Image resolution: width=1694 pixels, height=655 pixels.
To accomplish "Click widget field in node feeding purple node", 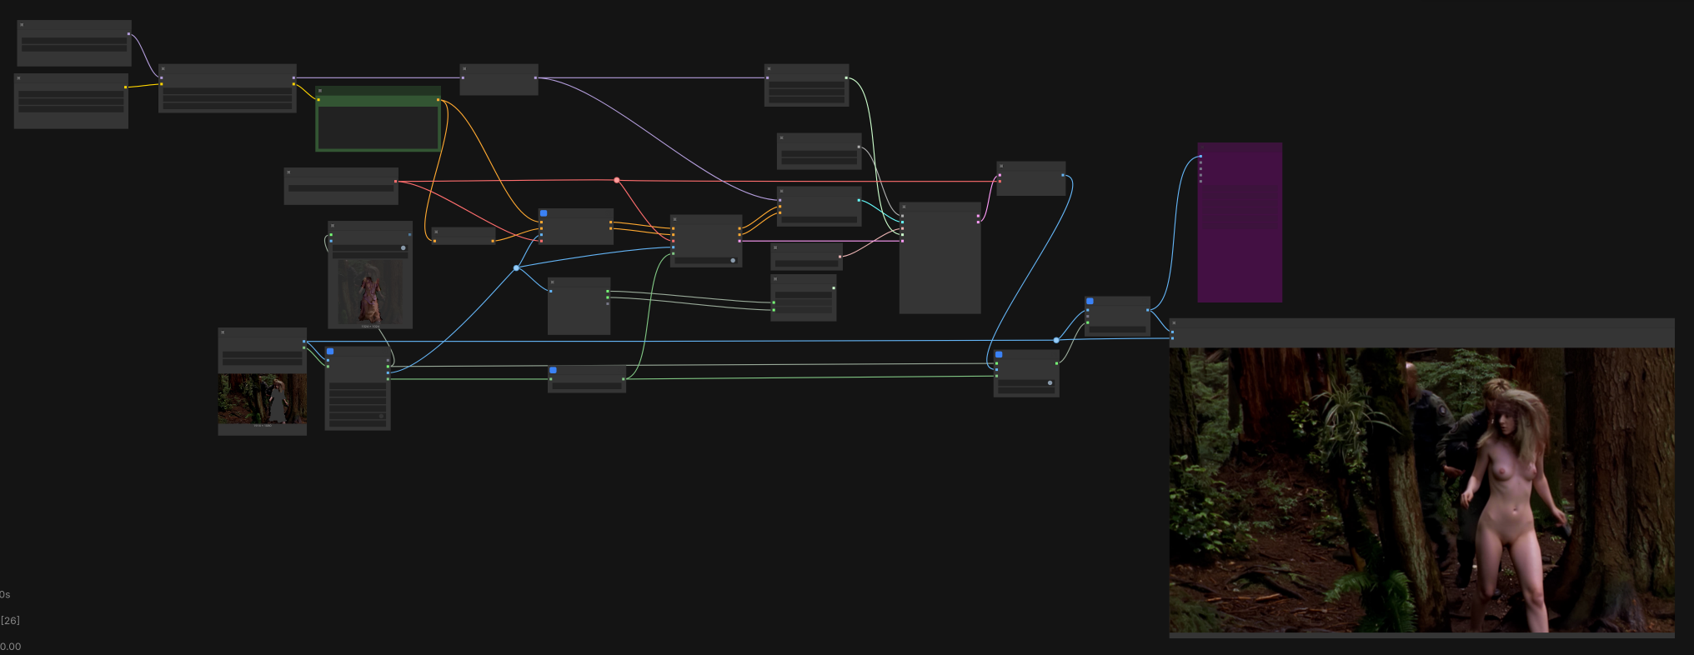I will tap(1118, 329).
